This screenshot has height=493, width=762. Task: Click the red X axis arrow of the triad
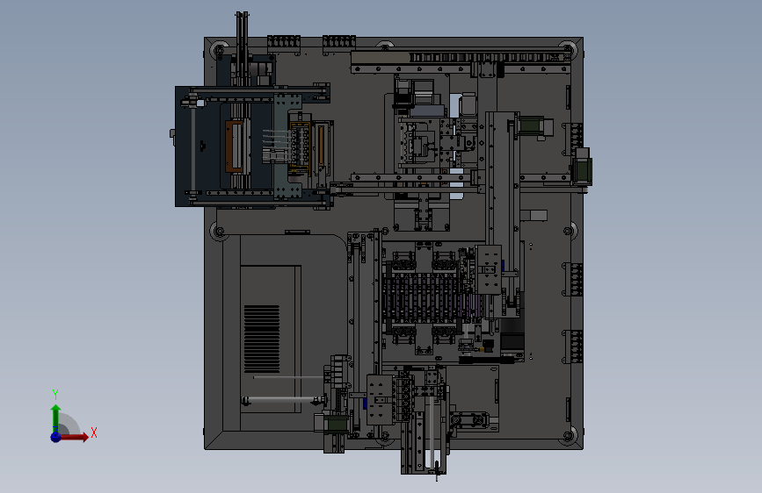tap(76, 437)
